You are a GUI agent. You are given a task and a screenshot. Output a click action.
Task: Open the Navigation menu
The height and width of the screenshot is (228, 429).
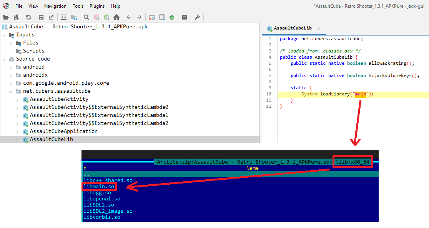pos(55,6)
